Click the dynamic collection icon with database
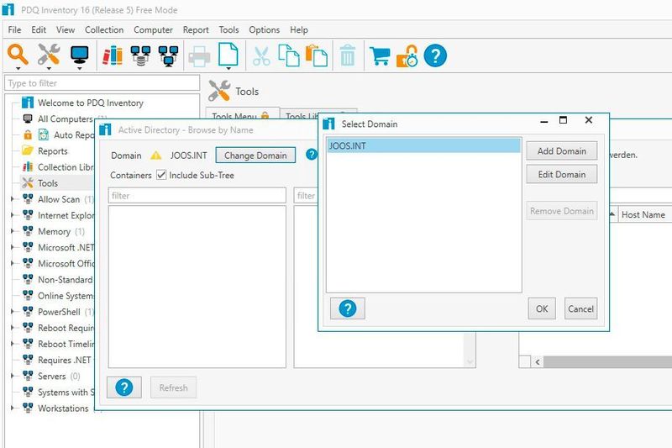 point(140,55)
